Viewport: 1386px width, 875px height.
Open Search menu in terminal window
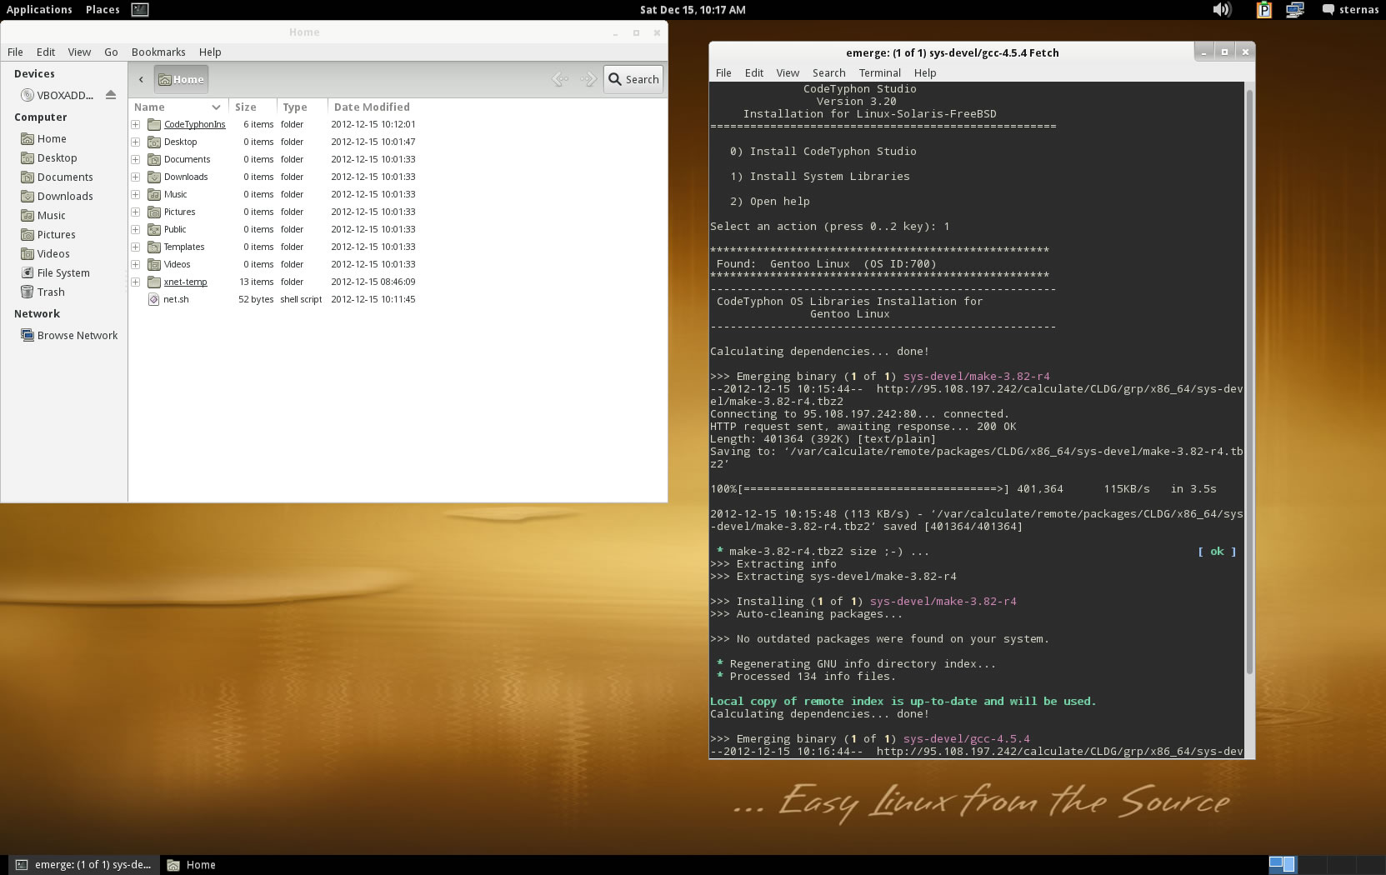(828, 72)
